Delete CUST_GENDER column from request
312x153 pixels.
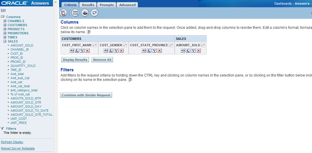tap(122, 51)
